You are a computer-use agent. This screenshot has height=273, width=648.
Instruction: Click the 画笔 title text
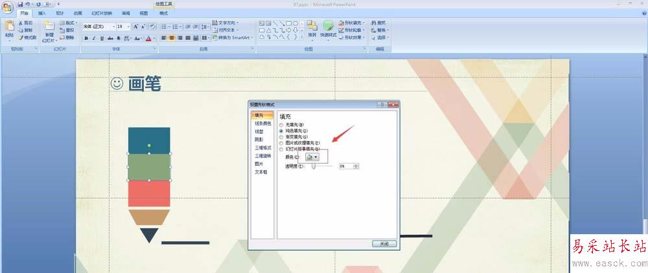click(145, 83)
